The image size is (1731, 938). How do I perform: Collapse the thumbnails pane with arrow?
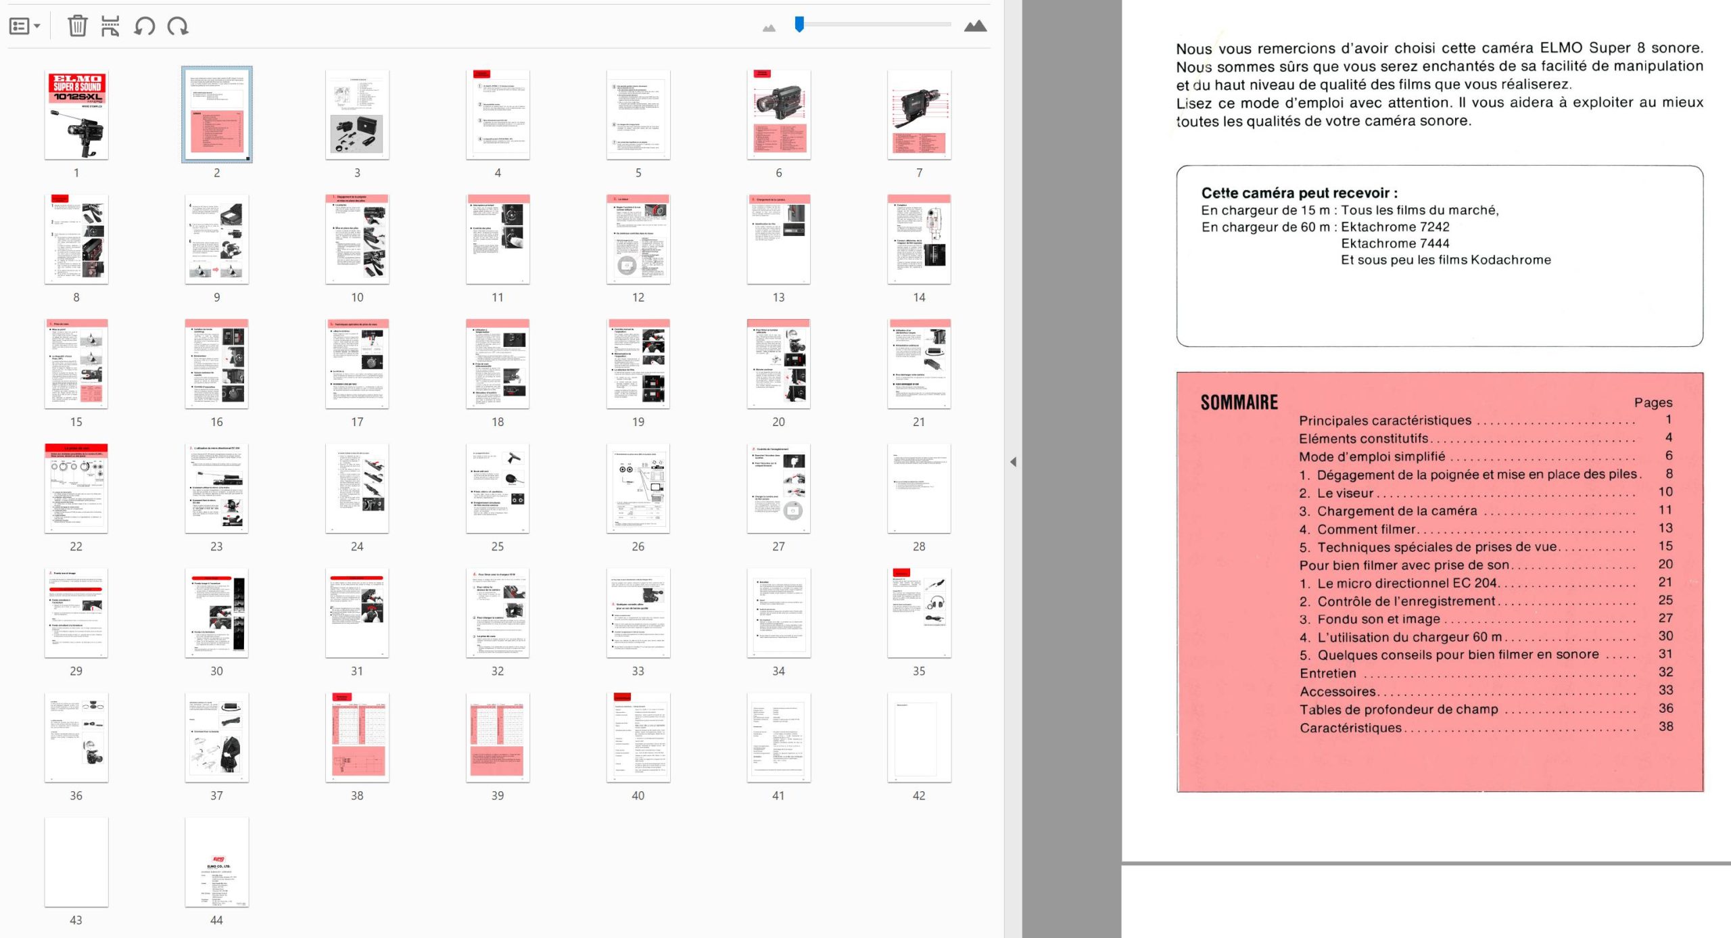[x=1013, y=462]
